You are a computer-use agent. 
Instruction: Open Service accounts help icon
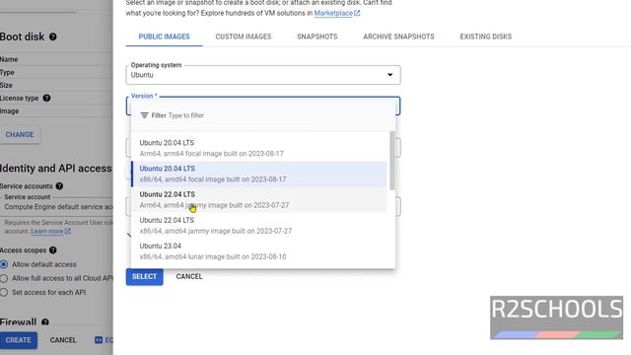59,186
